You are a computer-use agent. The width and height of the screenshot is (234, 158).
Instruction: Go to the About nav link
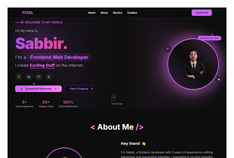(x=104, y=13)
